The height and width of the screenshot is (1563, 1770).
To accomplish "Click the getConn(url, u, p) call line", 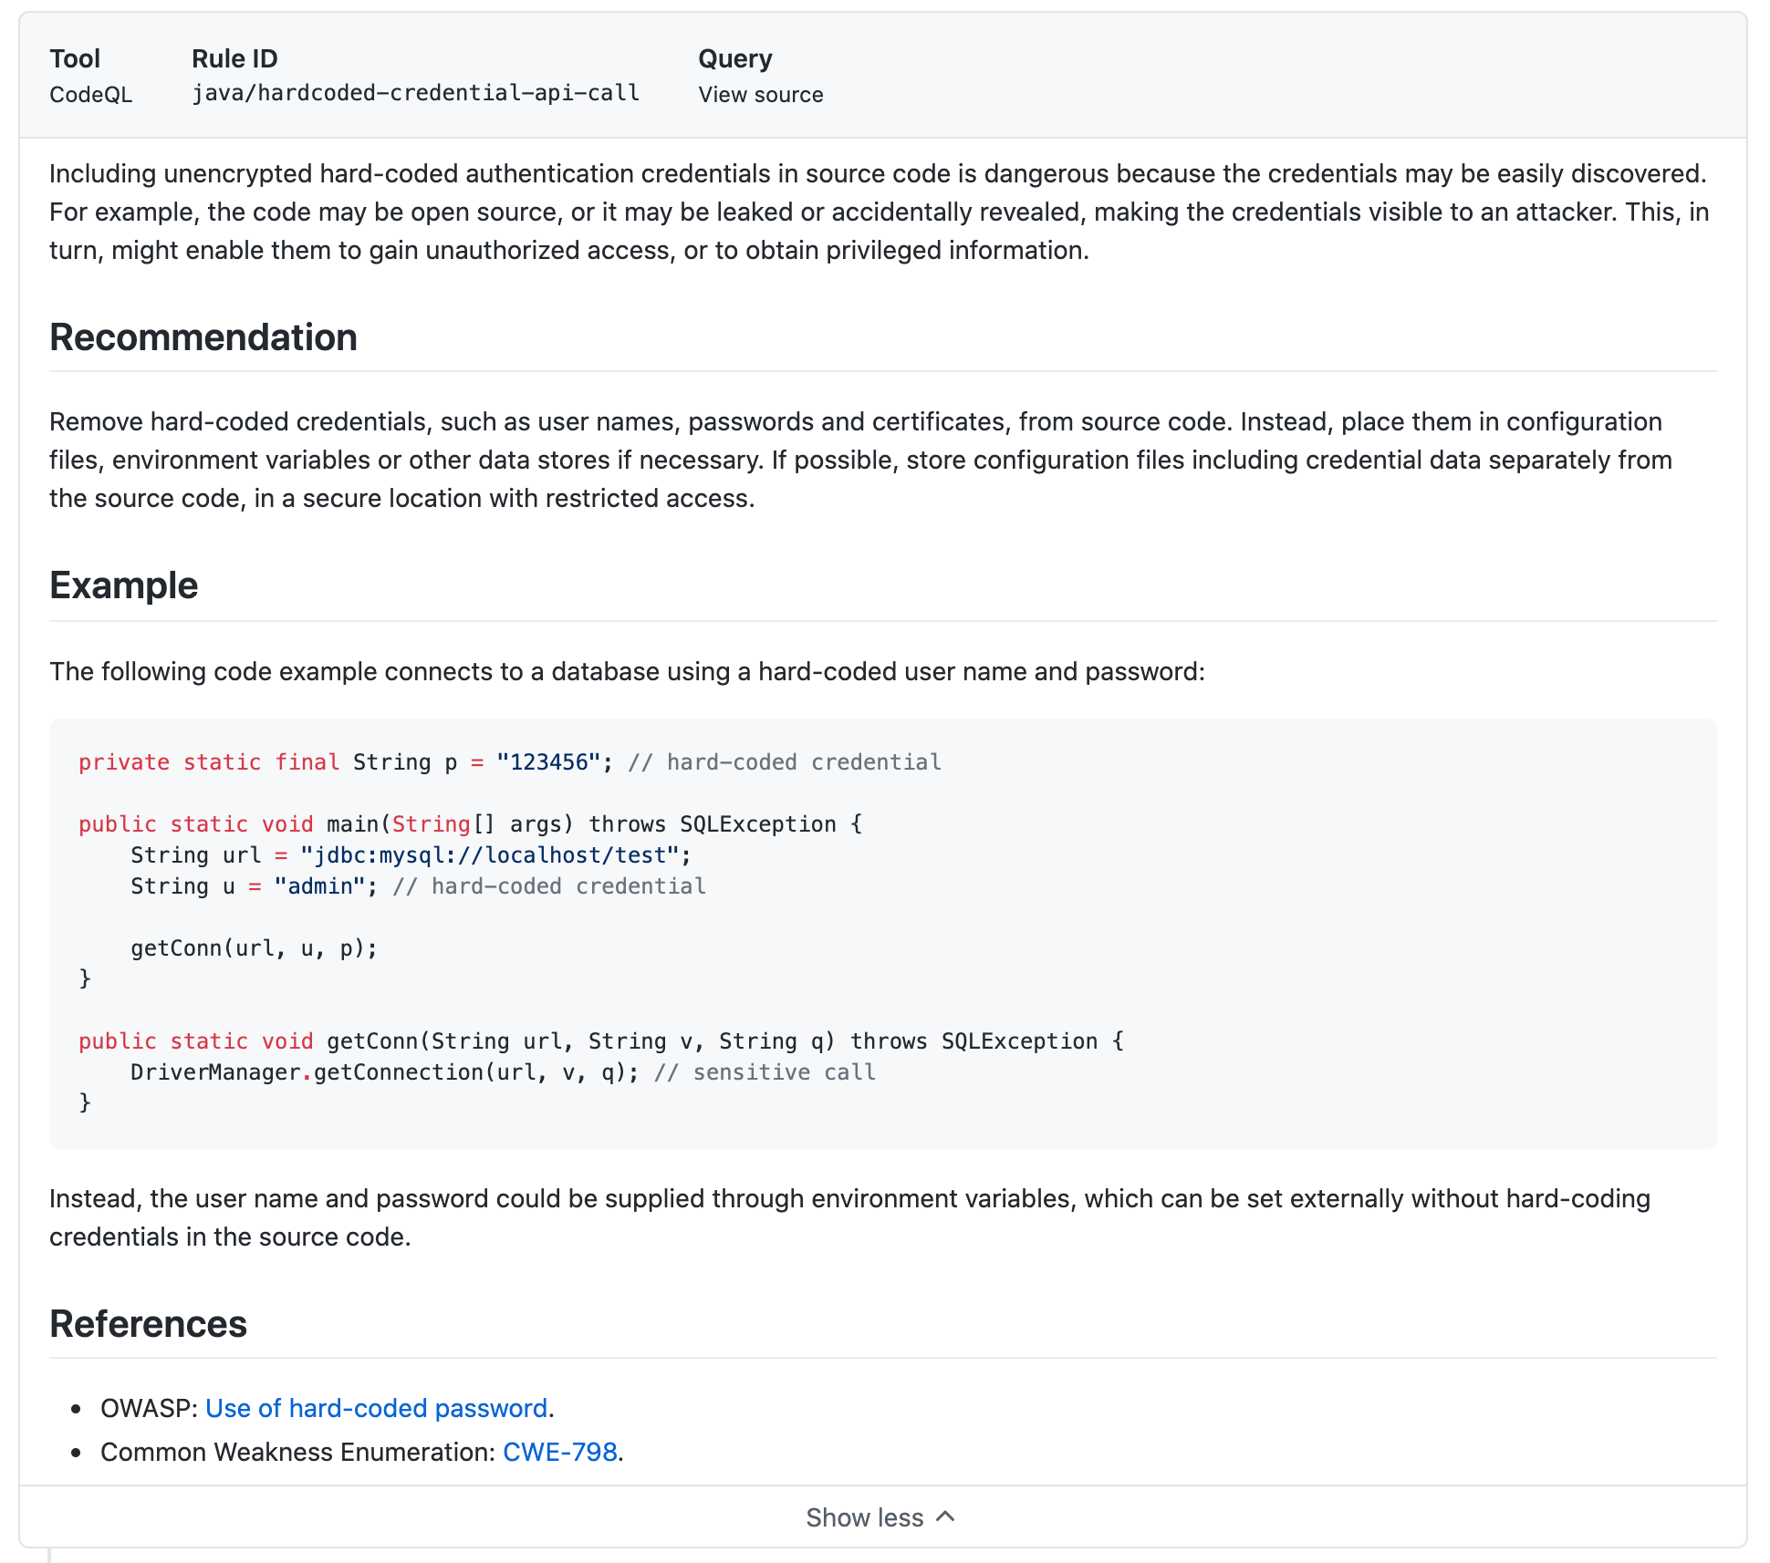I will (254, 948).
